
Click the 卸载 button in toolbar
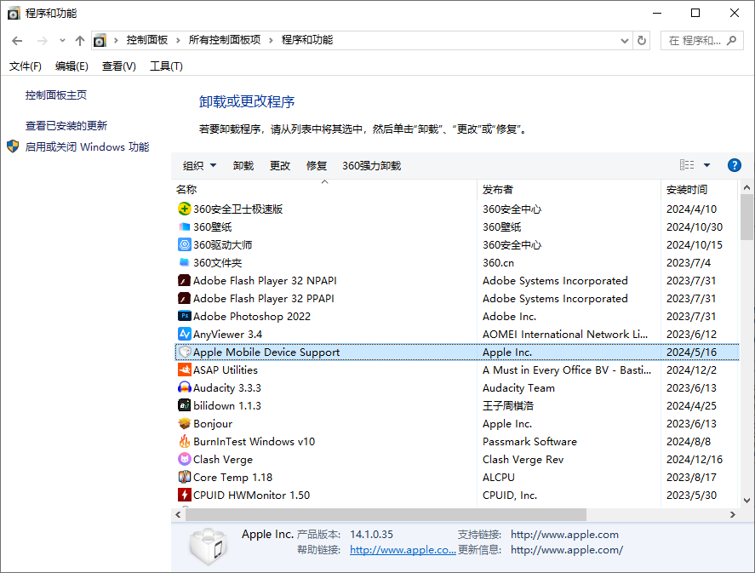243,165
